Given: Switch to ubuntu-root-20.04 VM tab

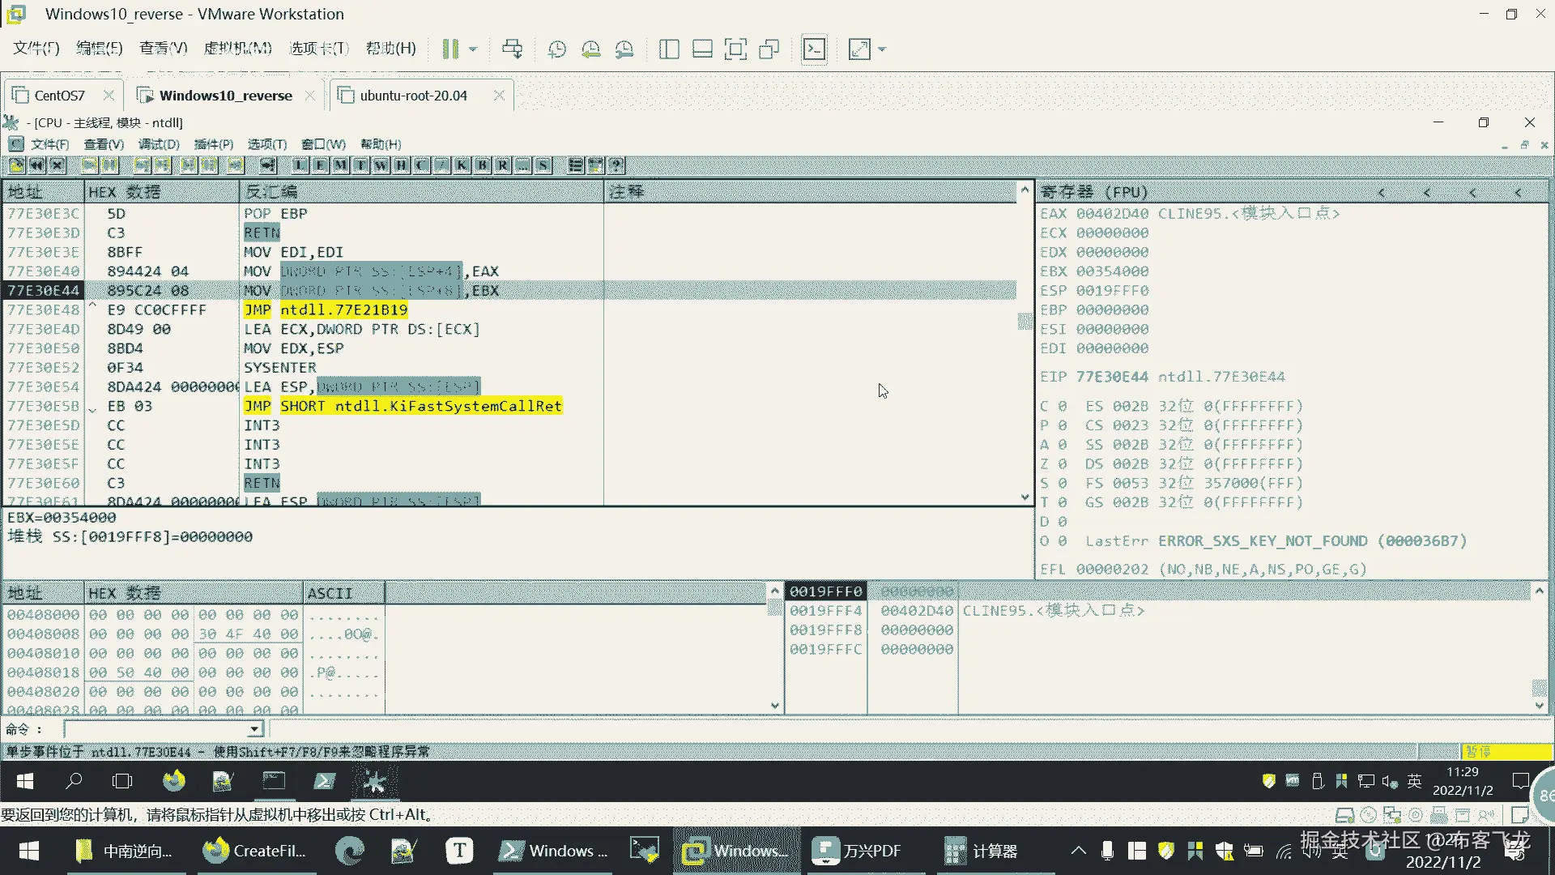Looking at the screenshot, I should click(x=413, y=96).
